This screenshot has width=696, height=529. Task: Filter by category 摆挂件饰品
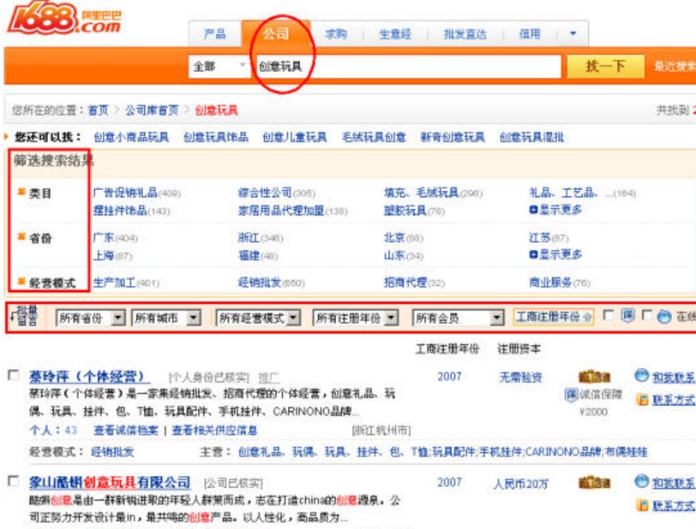120,211
